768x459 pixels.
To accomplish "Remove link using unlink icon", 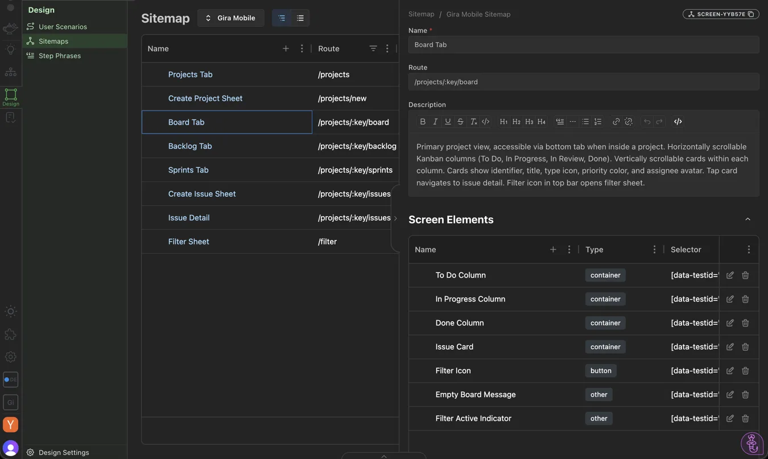I will (629, 122).
